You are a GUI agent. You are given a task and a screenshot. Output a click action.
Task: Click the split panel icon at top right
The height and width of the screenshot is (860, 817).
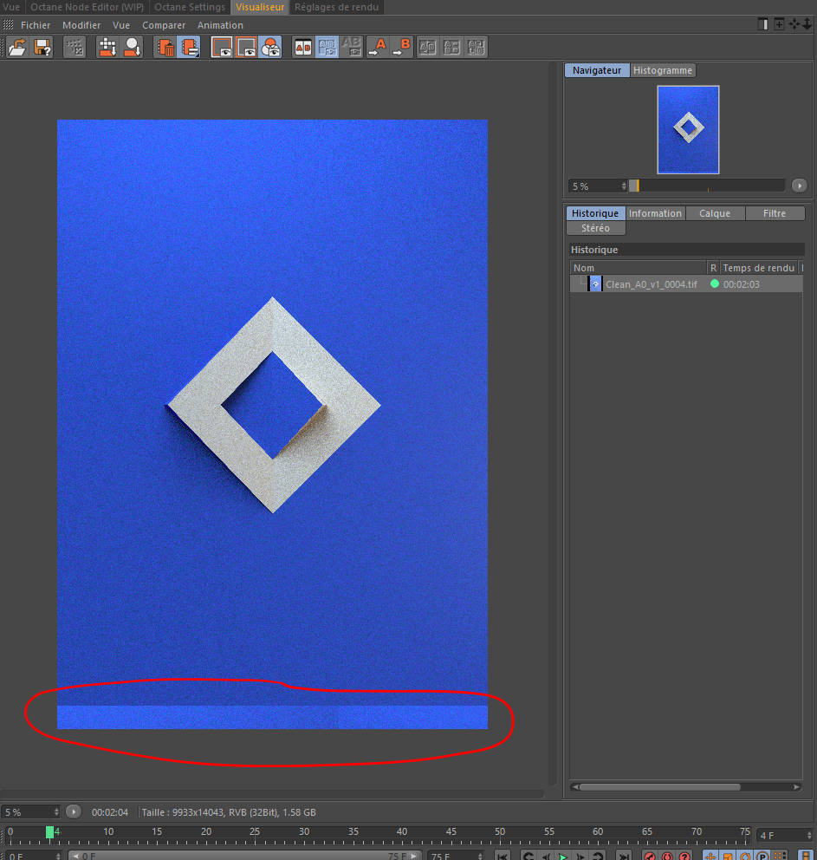(762, 24)
